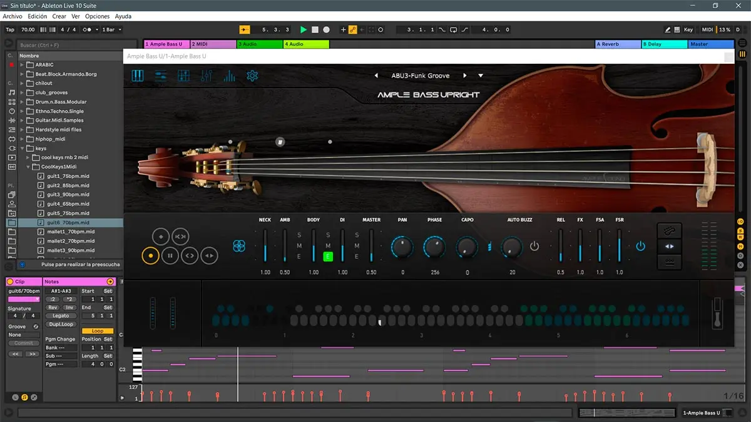Viewport: 751px width, 422px height.
Task: Open the Ample Bass mixer faders icon
Action: 207,76
